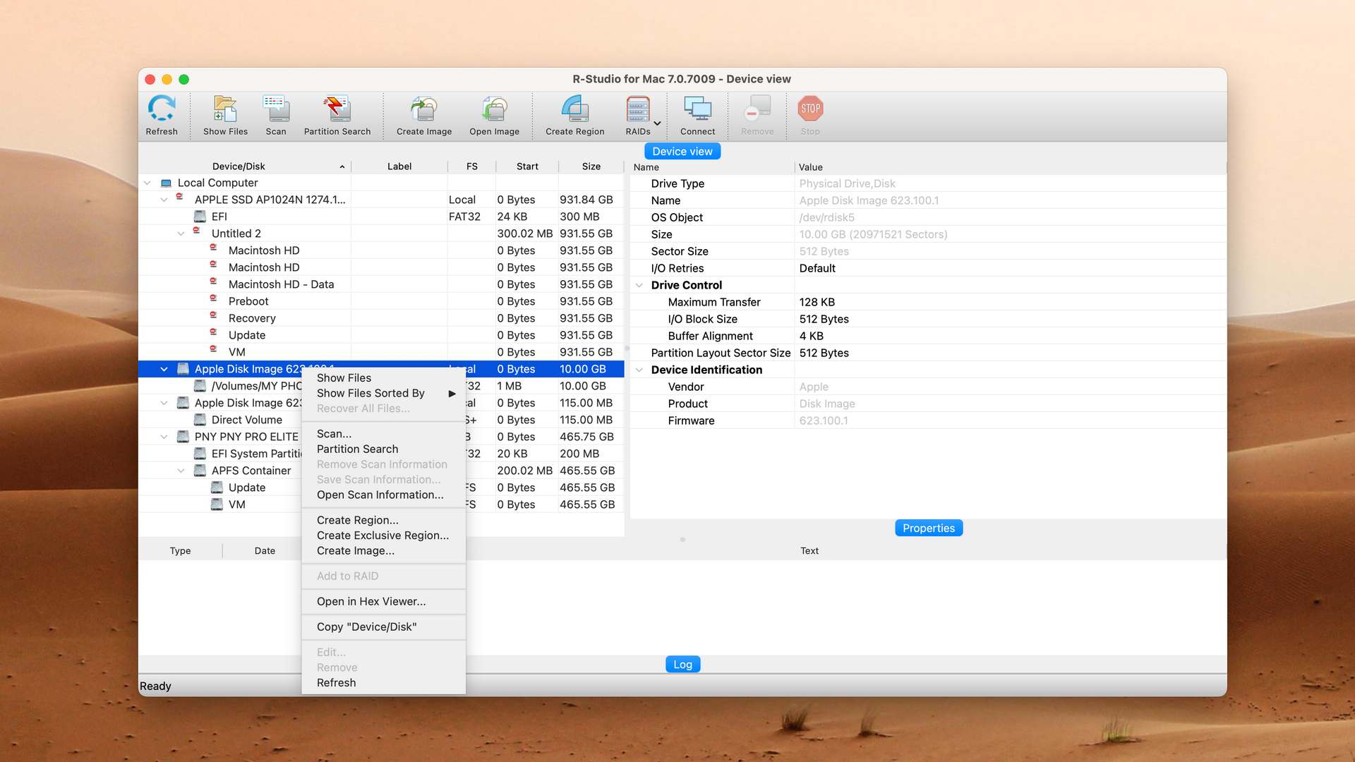The height and width of the screenshot is (762, 1355).
Task: Choose Copy "Device/Disk" menu entry
Action: [x=383, y=627]
